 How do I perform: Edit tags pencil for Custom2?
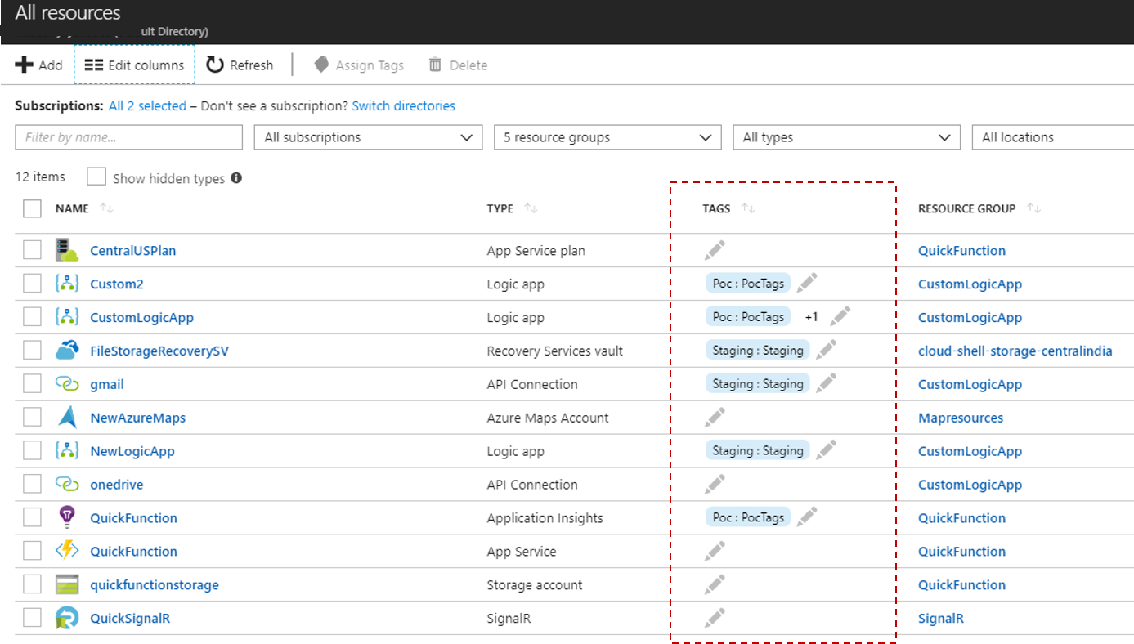tap(807, 283)
